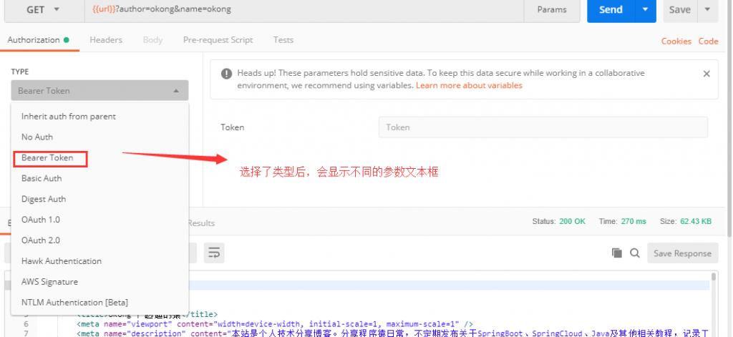Copy response using the copy icon
The image size is (733, 337).
pos(616,253)
